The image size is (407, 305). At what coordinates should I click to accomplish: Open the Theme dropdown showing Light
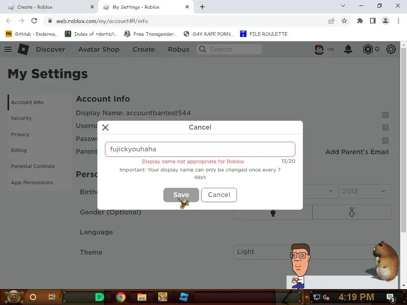[312, 252]
